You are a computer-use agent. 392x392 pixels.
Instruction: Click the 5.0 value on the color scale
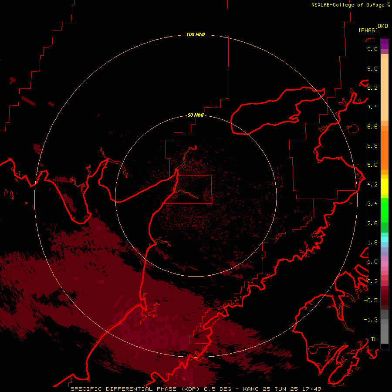(x=372, y=165)
